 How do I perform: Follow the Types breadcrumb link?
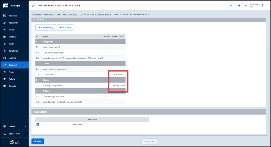click(x=87, y=14)
